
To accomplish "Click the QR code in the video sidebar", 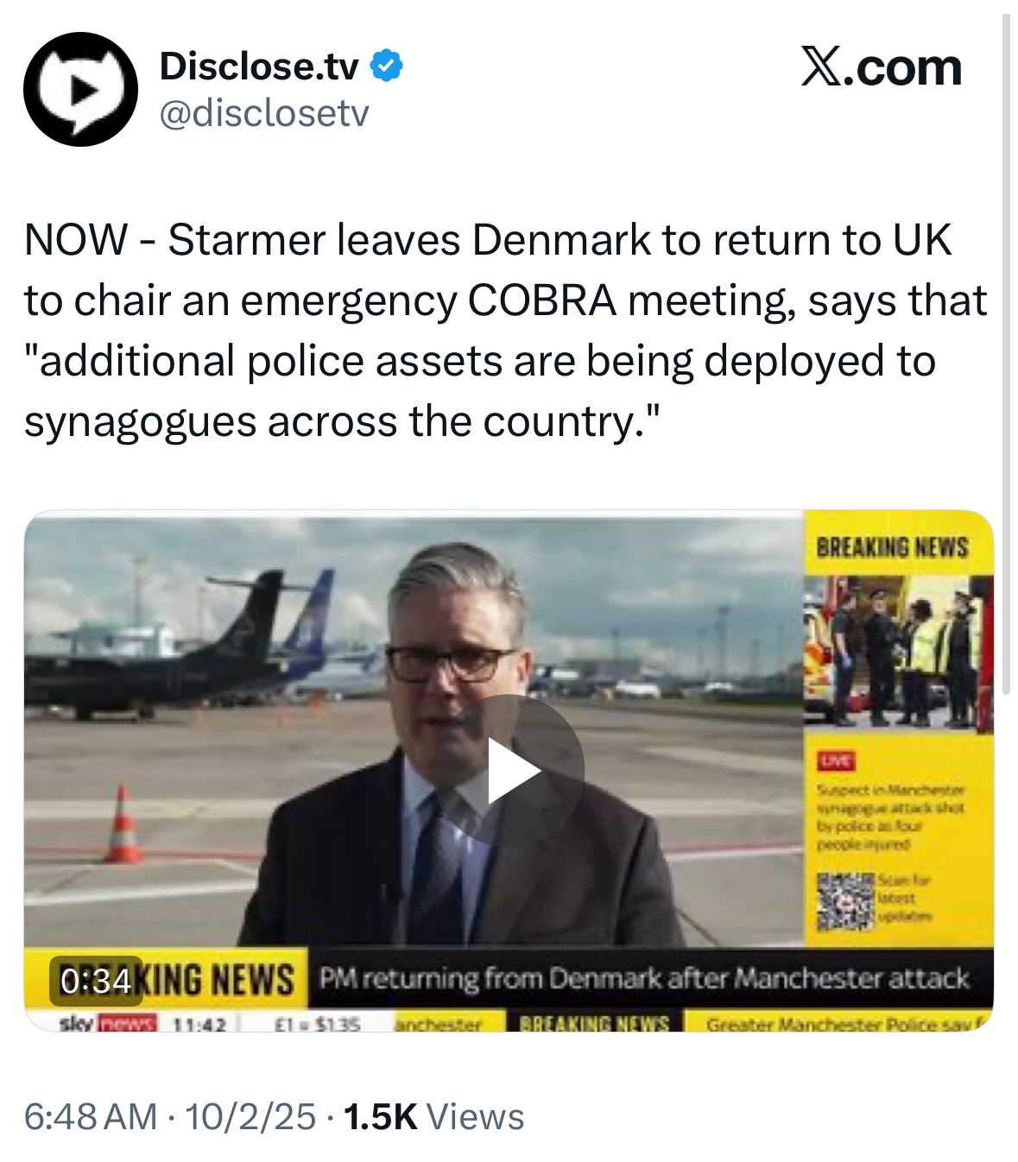I will 845,900.
